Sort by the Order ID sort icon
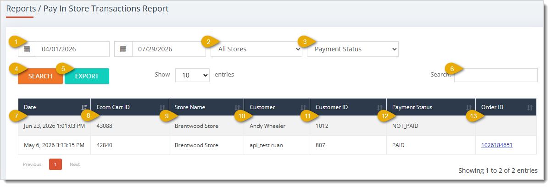 pos(530,107)
